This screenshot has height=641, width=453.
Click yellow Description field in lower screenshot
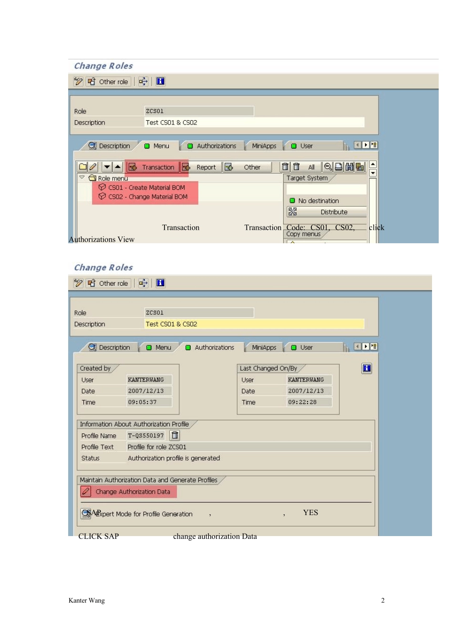pos(254,324)
